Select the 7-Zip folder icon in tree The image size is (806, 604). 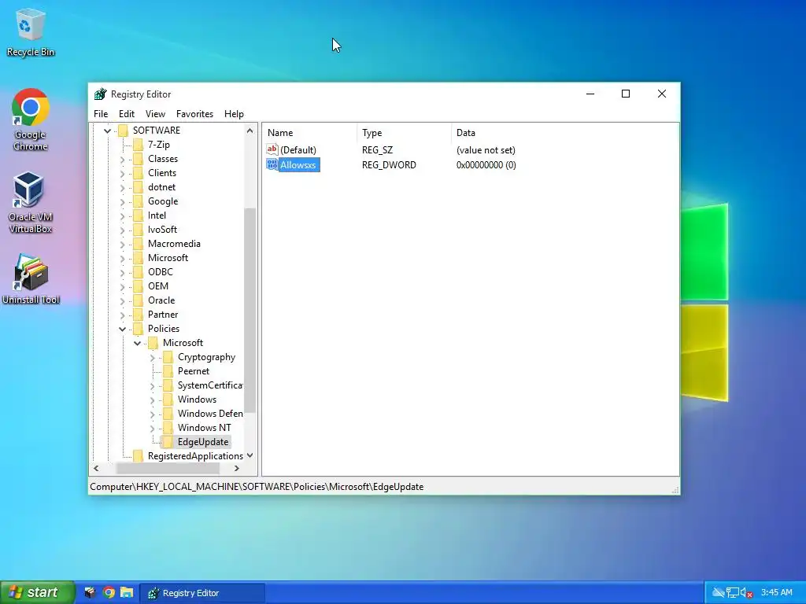(x=138, y=145)
